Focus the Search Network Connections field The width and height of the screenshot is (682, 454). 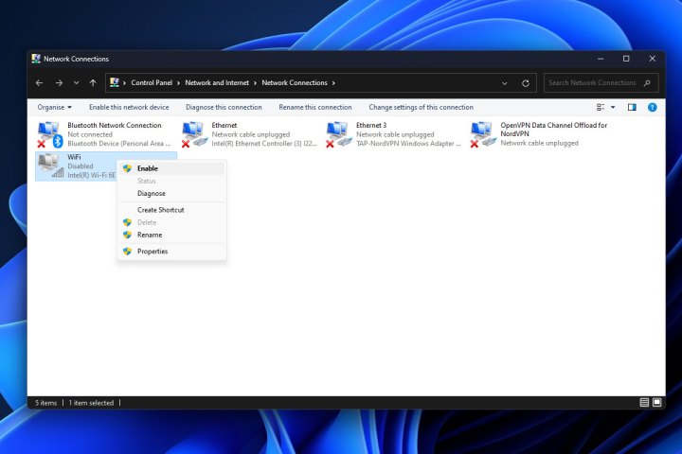(601, 82)
